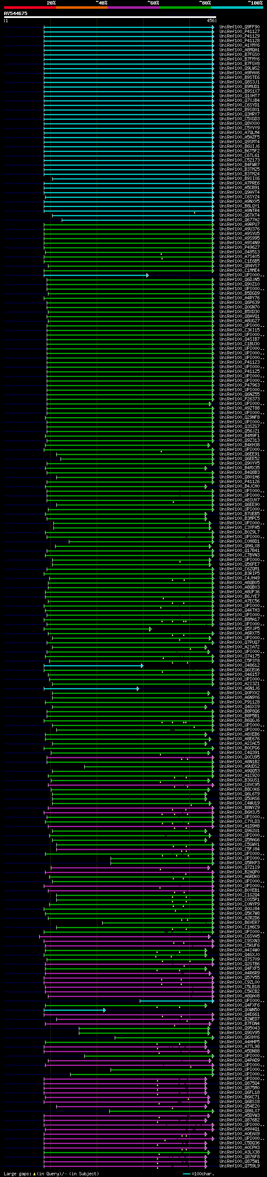Image resolution: width=267 pixels, height=1177 pixels.
Task: Select hit label UniRef100_B9MUD1
Action: point(239,86)
